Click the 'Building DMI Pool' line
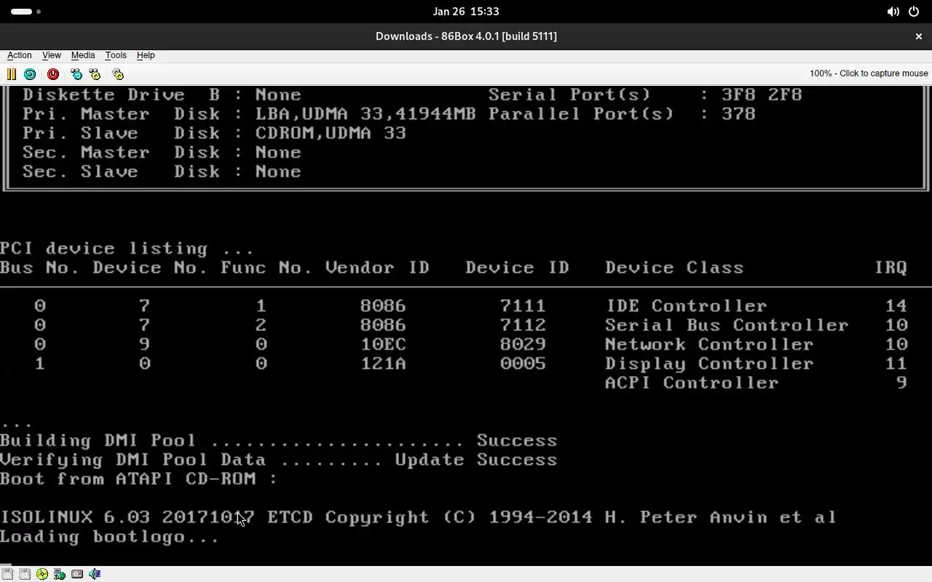The image size is (932, 582). [278, 441]
